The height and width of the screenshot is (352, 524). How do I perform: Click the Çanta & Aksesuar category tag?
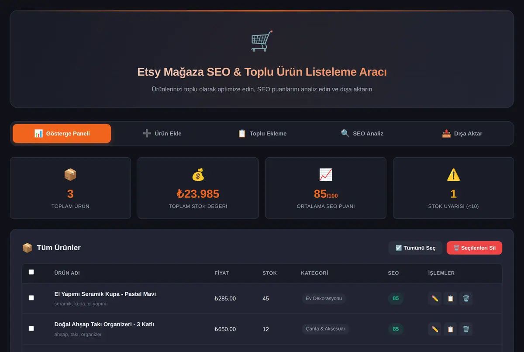tap(325, 329)
